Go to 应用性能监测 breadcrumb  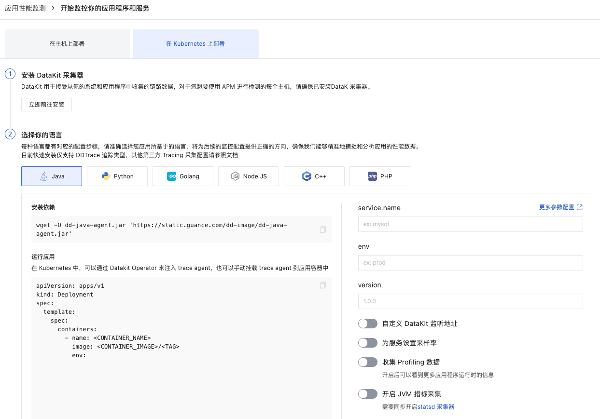pos(25,9)
